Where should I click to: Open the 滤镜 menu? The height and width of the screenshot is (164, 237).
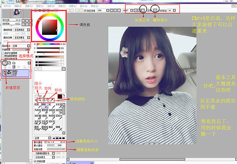tap(62, 6)
